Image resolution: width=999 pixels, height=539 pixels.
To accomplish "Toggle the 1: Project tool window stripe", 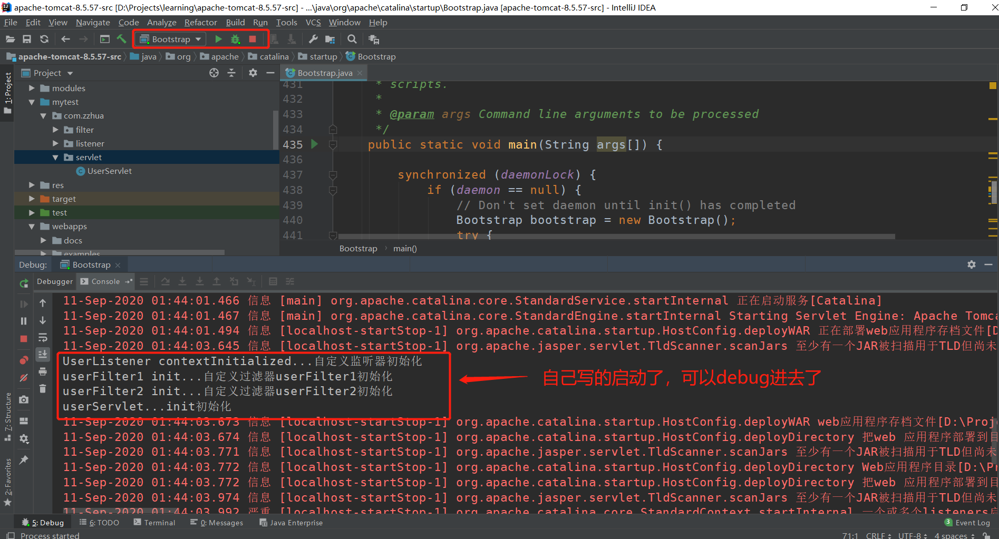I will click(7, 93).
